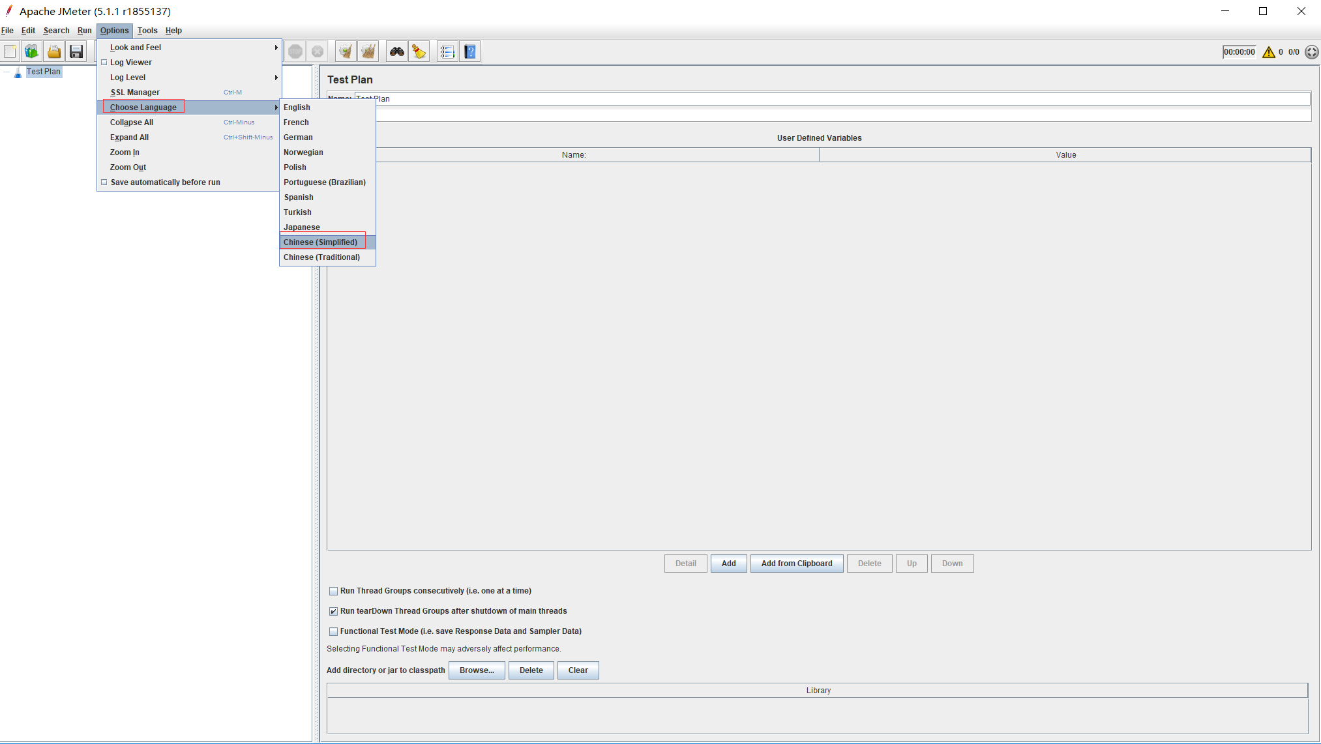
Task: Click the yellow warning triangle log icon
Action: (x=1268, y=52)
